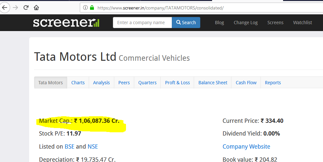Go back with browser back arrow
The height and width of the screenshot is (162, 323).
[x=4, y=8]
